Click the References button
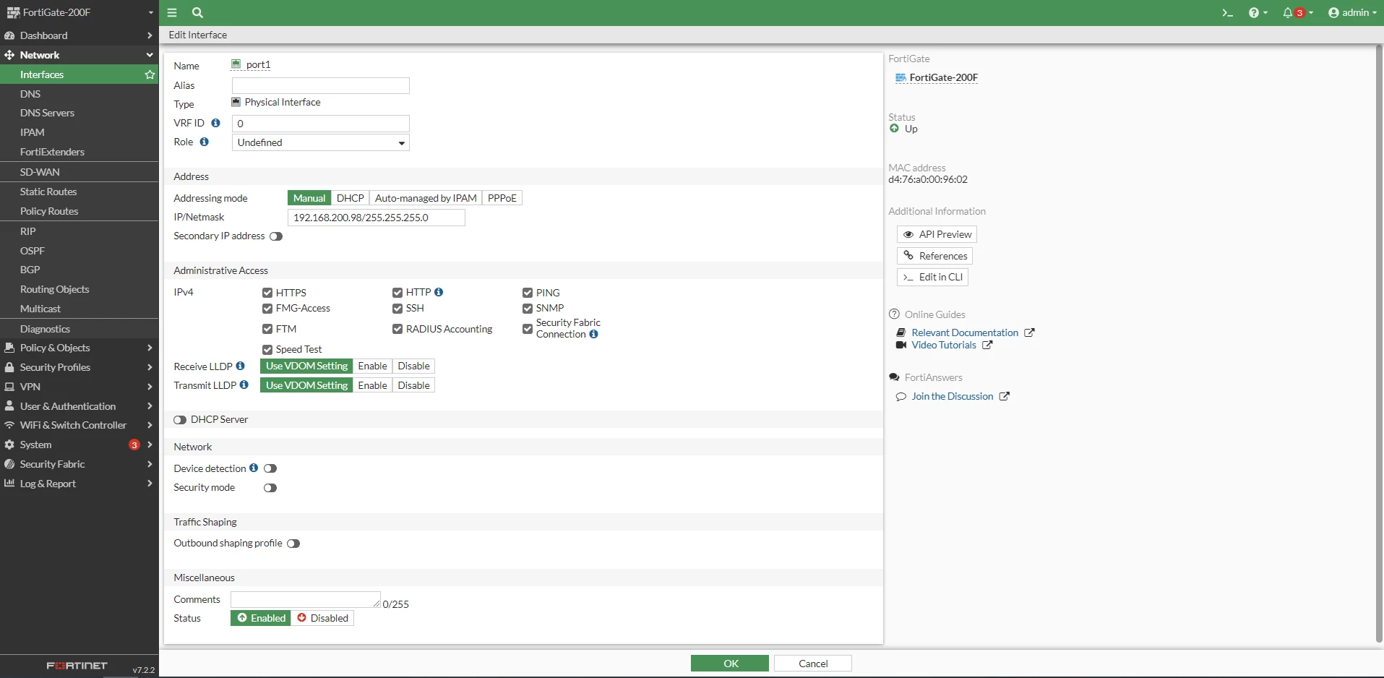 pyautogui.click(x=934, y=256)
